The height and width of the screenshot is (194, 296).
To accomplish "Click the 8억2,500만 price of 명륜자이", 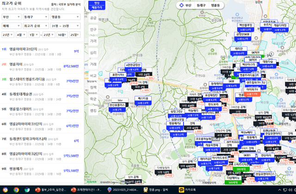I will coord(71,66).
